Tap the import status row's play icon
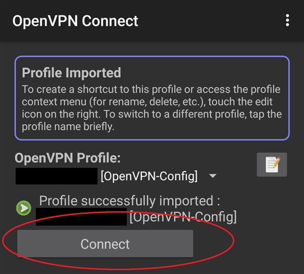 pyautogui.click(x=23, y=208)
